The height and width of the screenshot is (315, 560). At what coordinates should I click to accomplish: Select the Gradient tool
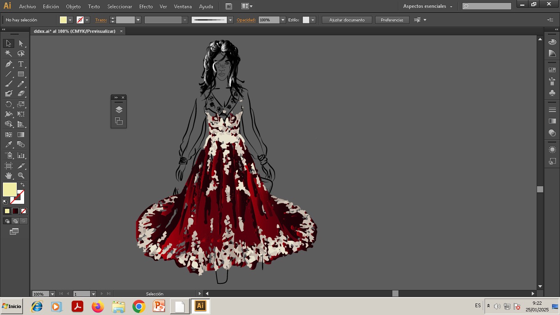[21, 135]
